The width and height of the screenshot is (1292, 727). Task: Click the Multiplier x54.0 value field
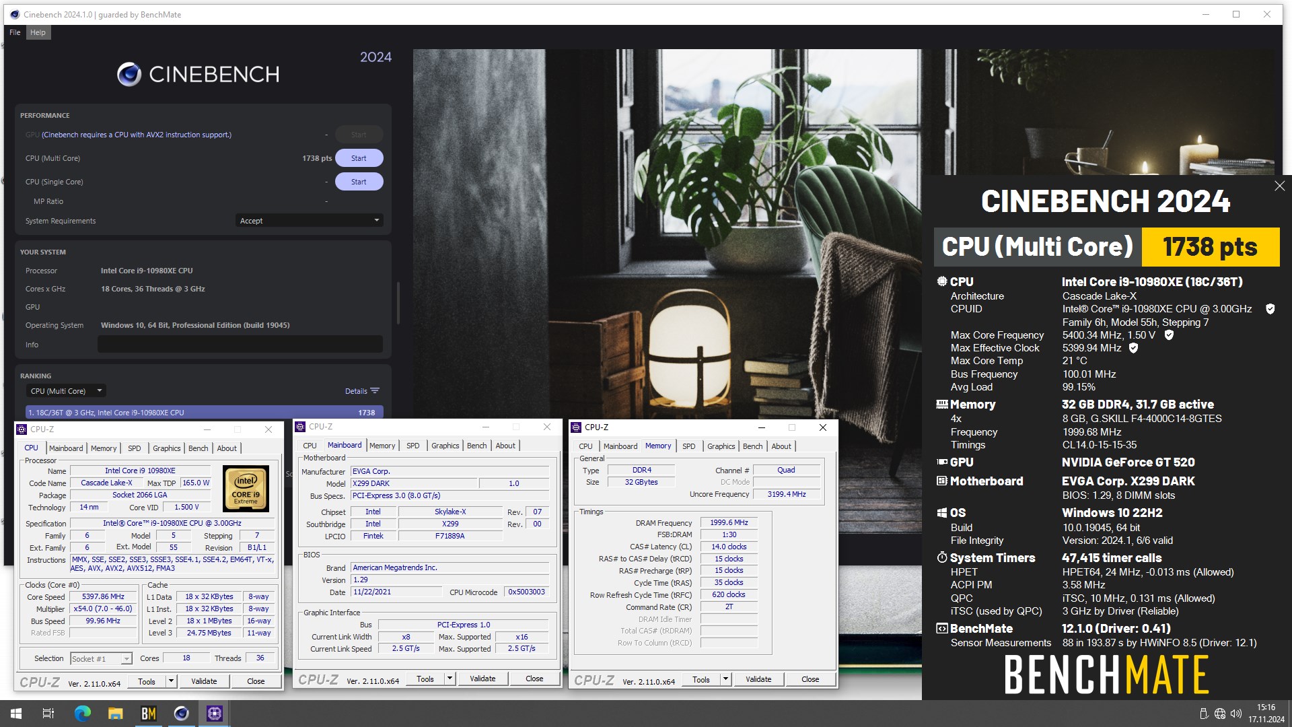pyautogui.click(x=103, y=609)
